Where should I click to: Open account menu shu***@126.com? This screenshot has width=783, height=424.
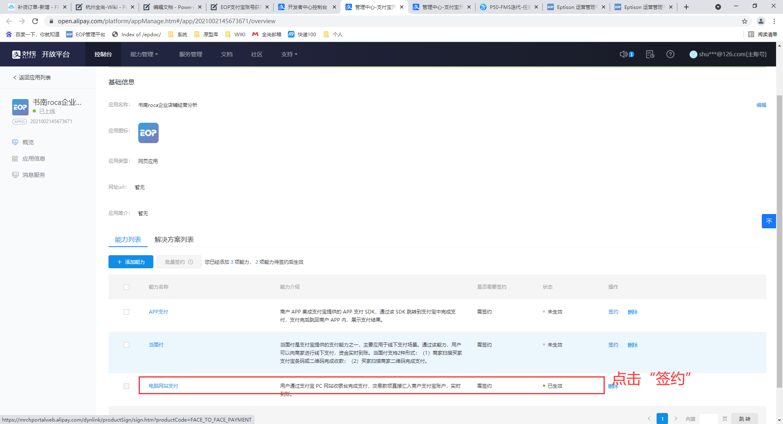(x=728, y=54)
